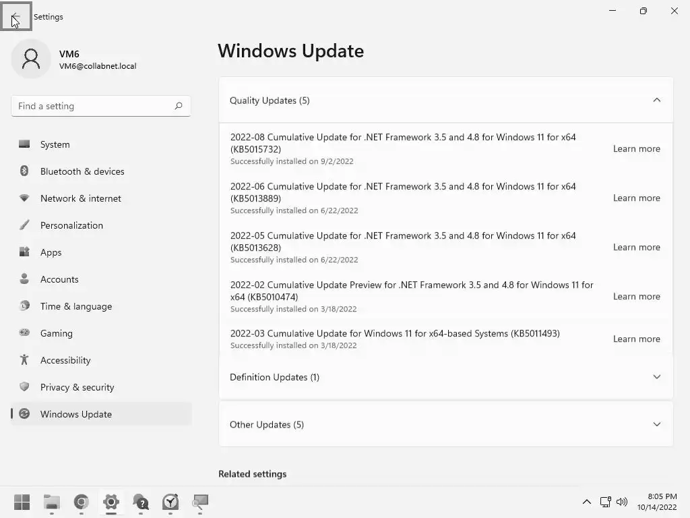This screenshot has height=518, width=690.
Task: Click the Quality Updates (5) heading text
Action: [x=270, y=100]
